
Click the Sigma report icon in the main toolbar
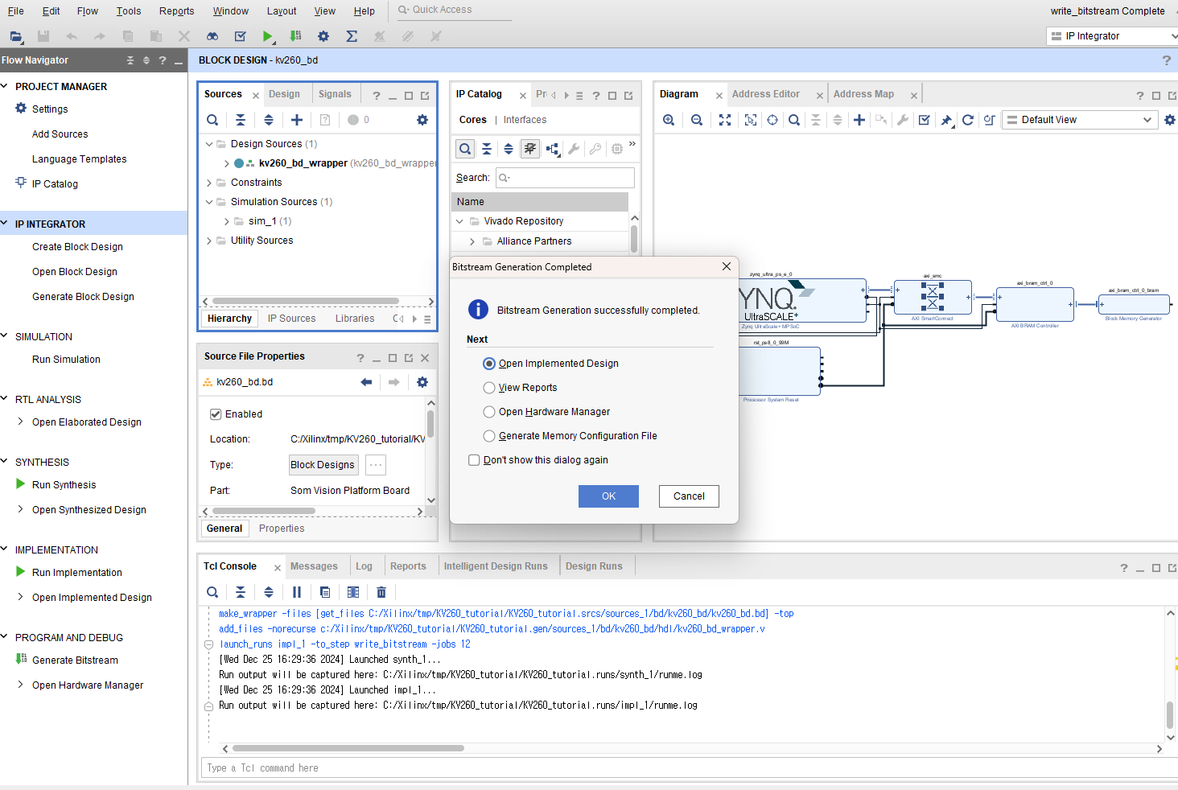[352, 36]
